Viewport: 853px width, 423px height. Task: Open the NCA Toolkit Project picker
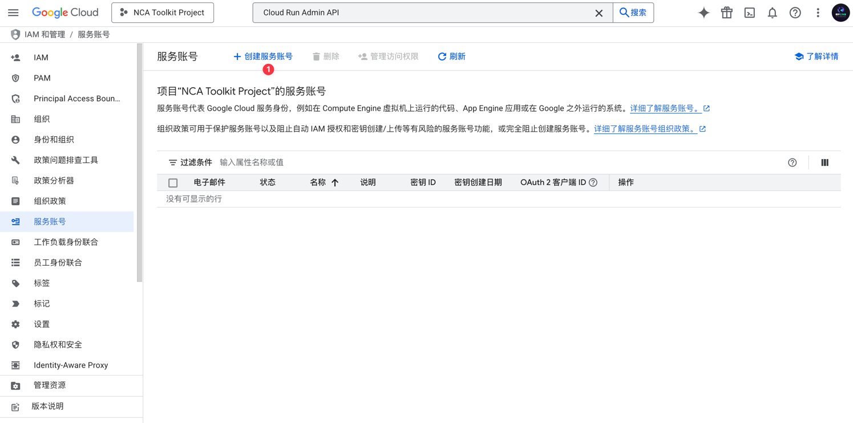(162, 12)
